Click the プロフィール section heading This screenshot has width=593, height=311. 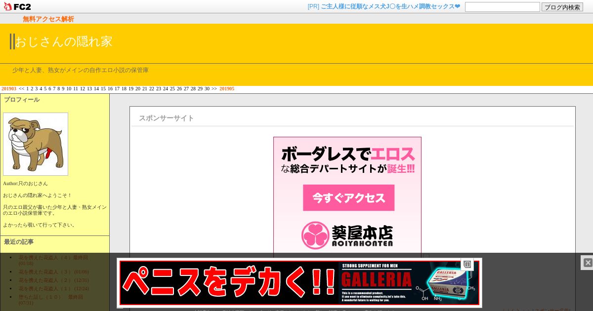[22, 100]
